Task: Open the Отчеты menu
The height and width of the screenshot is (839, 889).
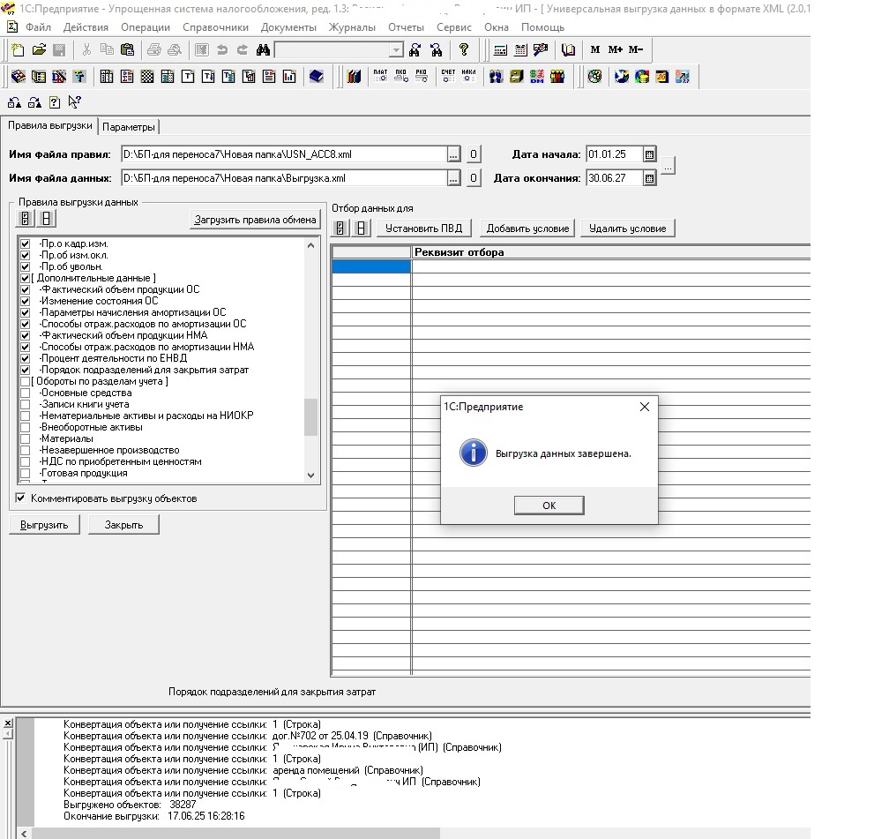Action: (x=406, y=27)
